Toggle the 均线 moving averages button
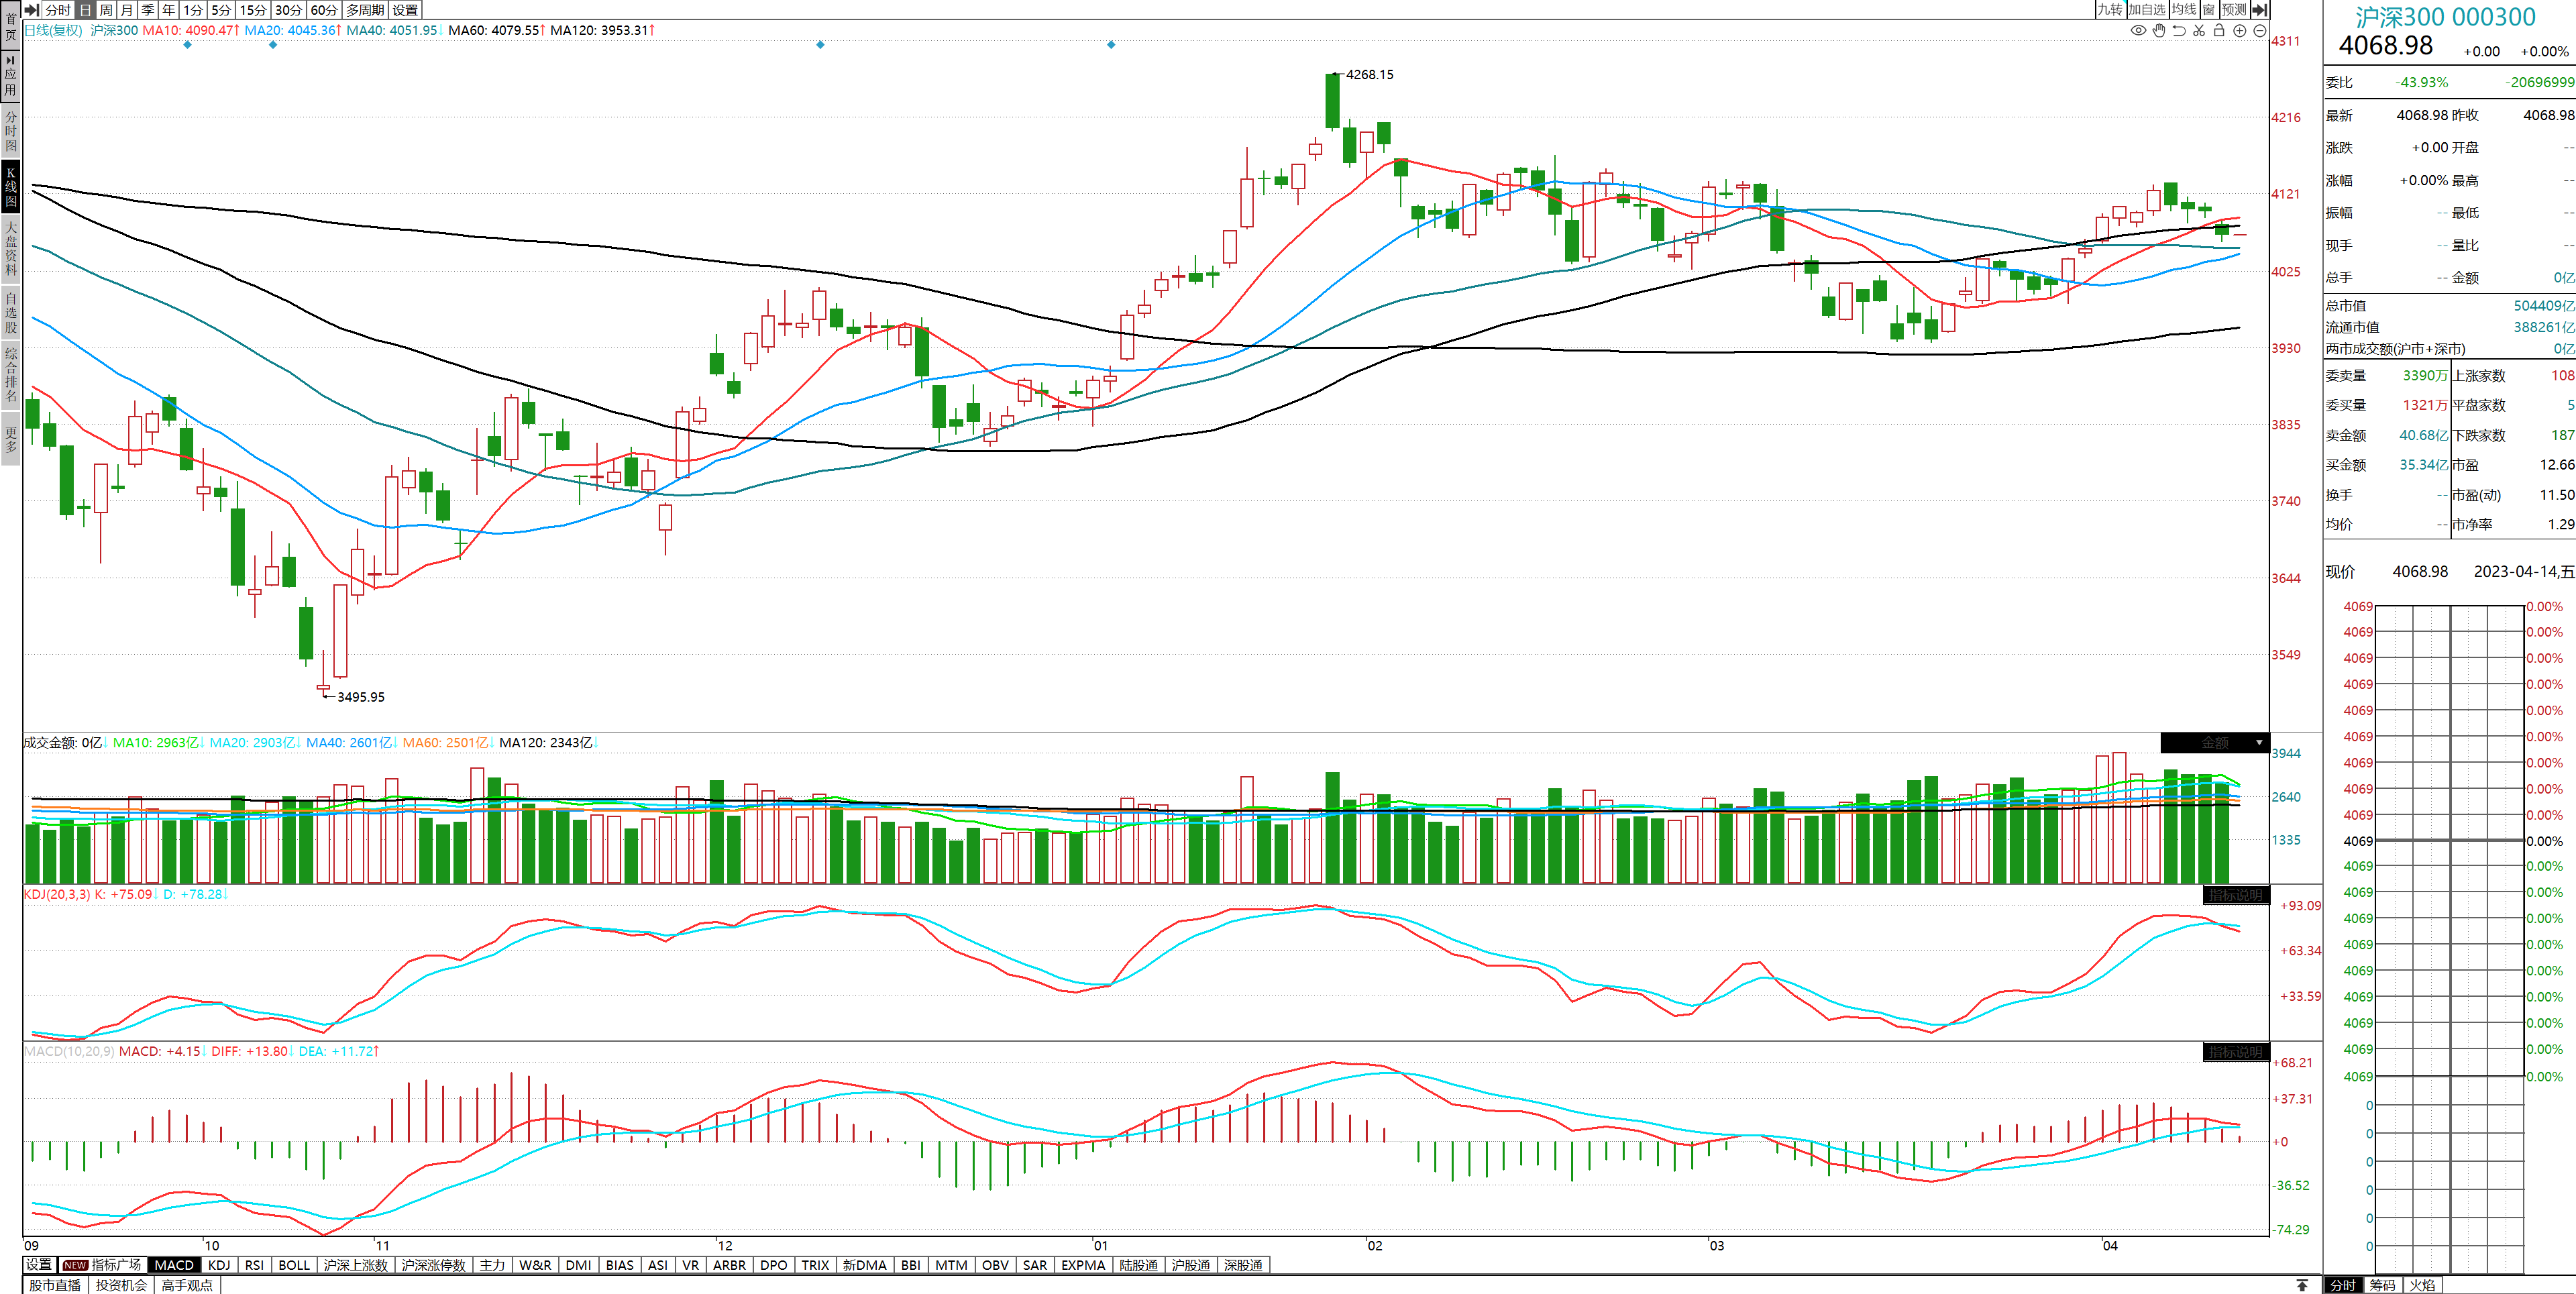The image size is (2576, 1294). (x=2184, y=10)
